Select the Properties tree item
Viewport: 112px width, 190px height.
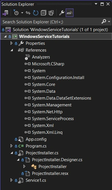point(35,43)
